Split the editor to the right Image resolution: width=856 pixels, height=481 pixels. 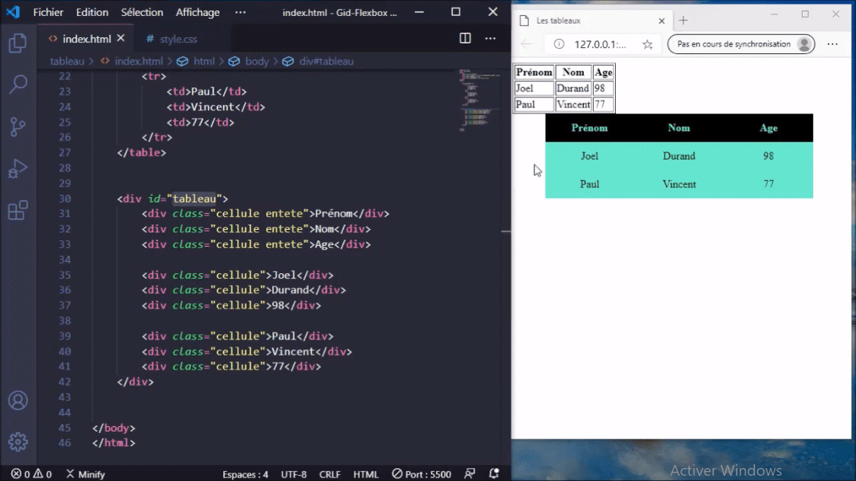[x=465, y=39]
